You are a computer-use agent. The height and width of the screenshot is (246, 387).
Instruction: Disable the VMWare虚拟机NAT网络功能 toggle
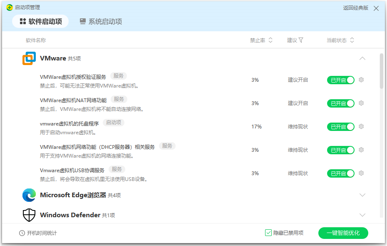[341, 103]
